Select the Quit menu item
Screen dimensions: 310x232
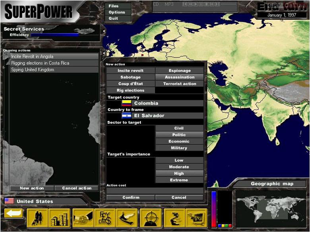coord(118,18)
